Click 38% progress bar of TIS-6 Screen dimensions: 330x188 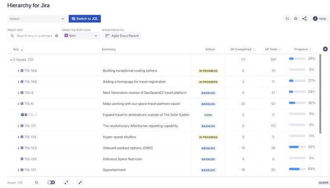[x=297, y=103]
